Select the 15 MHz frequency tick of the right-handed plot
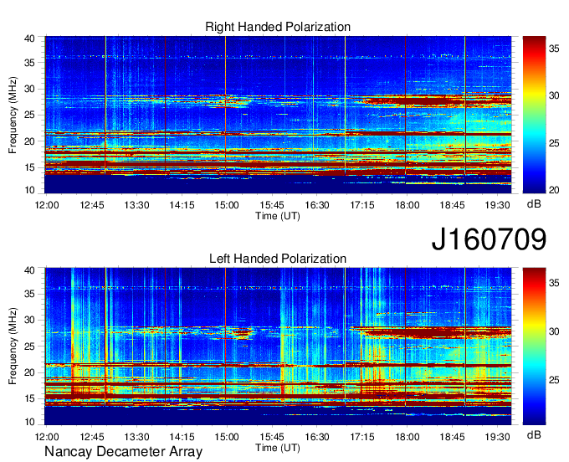 (x=29, y=167)
